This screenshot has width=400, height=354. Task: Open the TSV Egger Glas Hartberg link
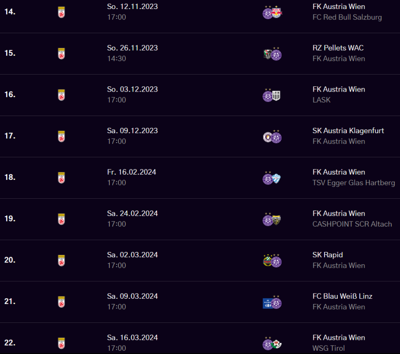[354, 183]
